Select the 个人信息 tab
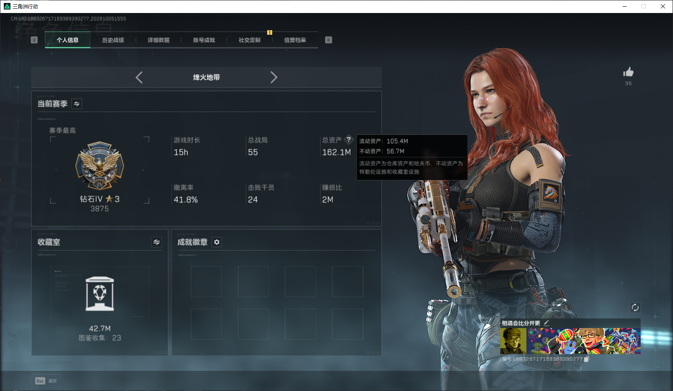The image size is (673, 391). (68, 40)
